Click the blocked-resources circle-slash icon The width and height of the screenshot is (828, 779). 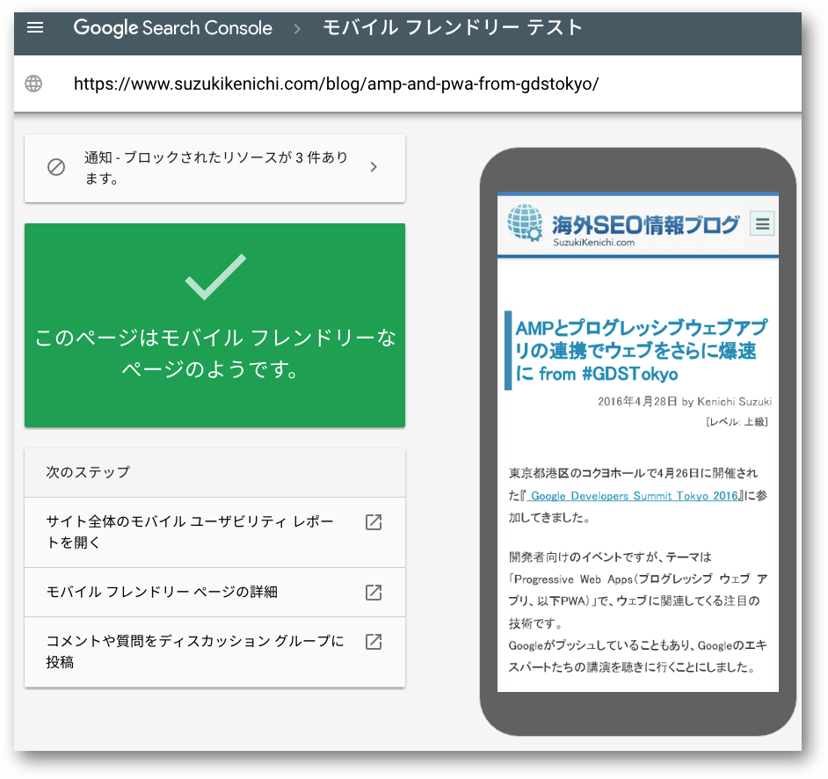[56, 167]
